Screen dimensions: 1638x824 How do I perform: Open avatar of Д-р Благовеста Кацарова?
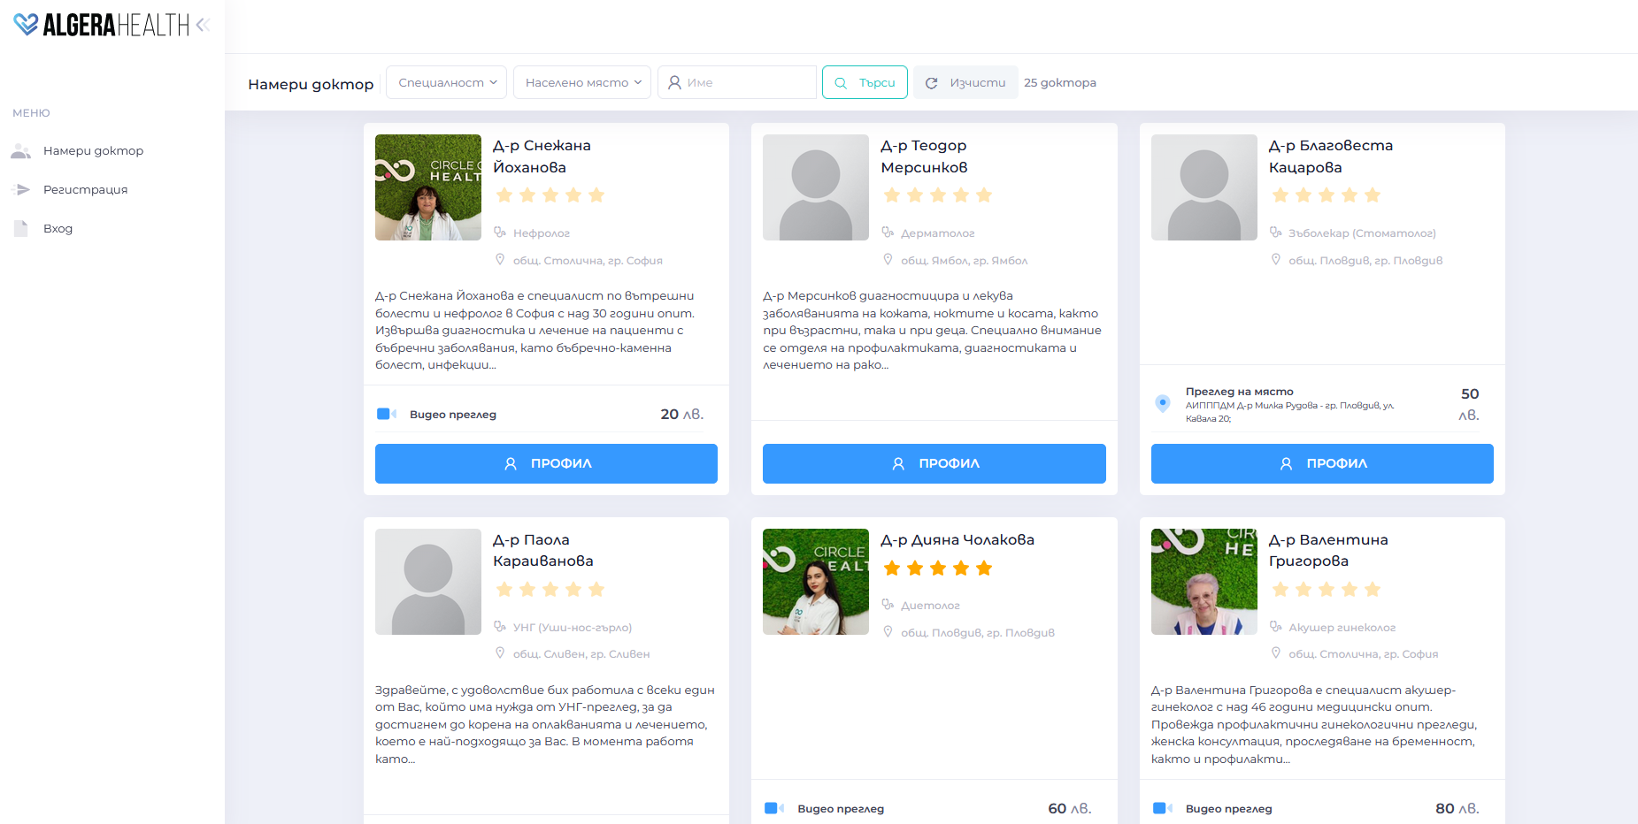pyautogui.click(x=1204, y=187)
